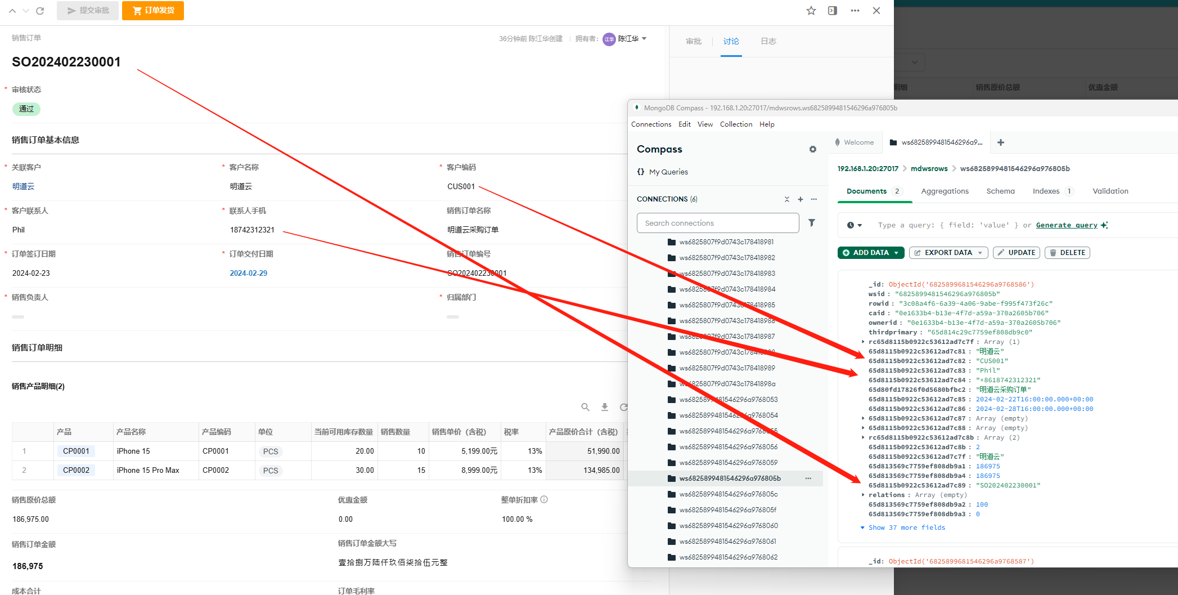
Task: Open a new Compass tab
Action: click(x=1000, y=142)
